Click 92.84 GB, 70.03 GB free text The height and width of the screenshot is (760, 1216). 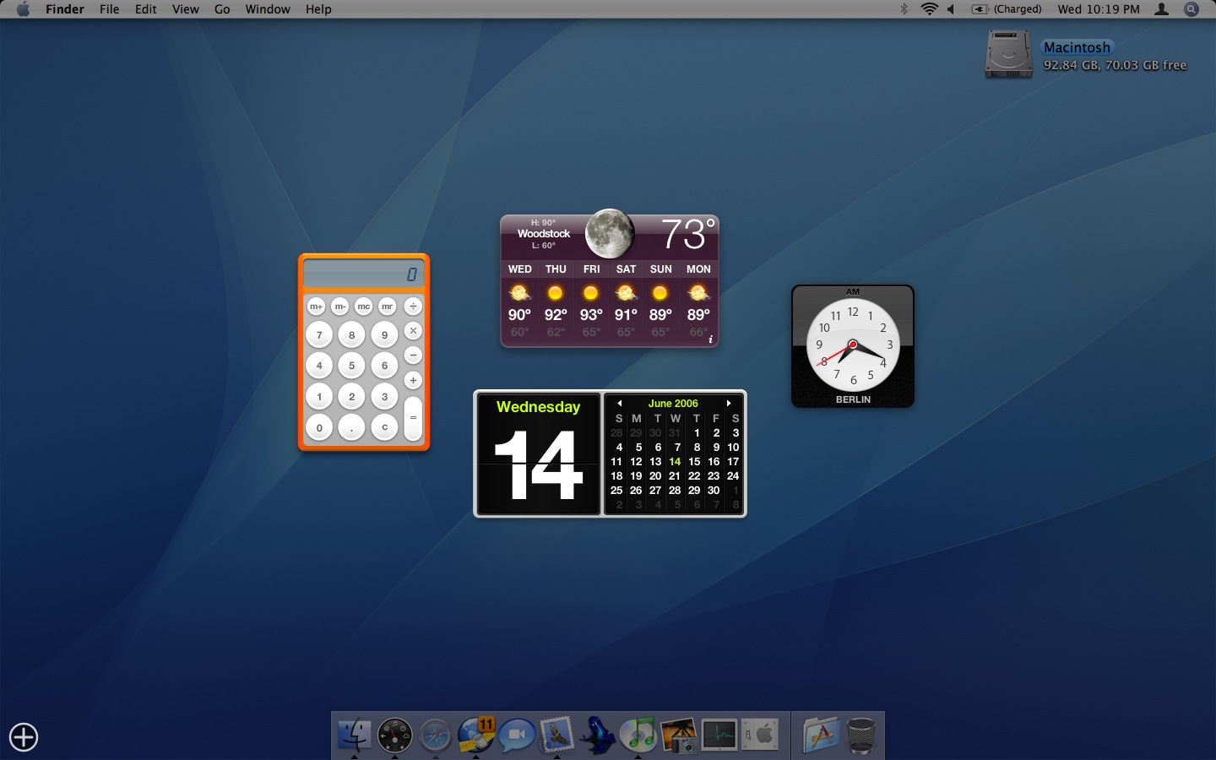click(1115, 65)
